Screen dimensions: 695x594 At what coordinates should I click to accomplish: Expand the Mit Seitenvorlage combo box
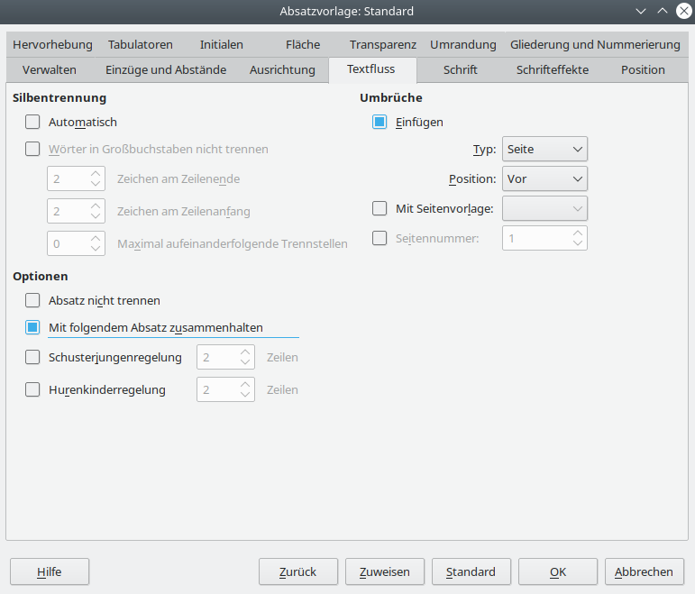544,208
